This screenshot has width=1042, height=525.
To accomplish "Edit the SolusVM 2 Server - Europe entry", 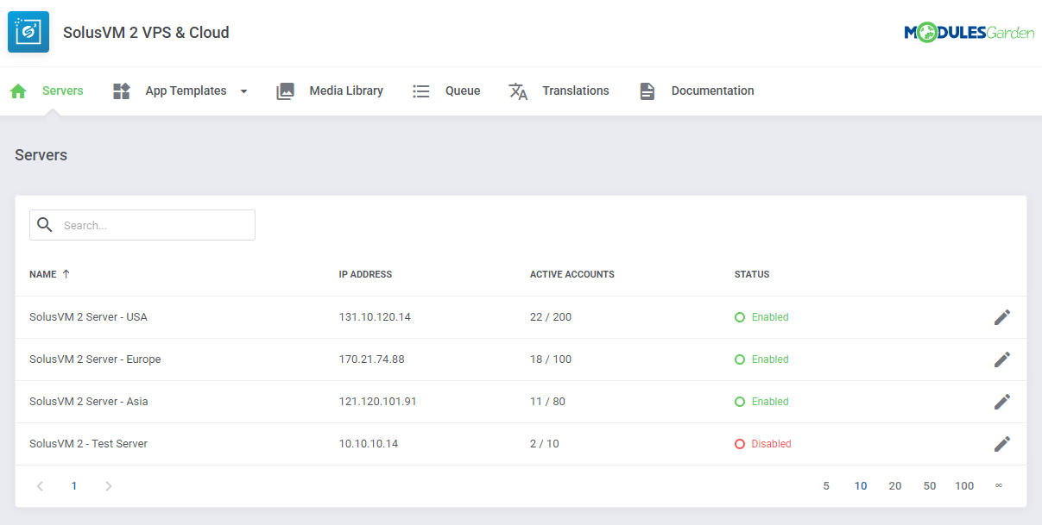I will (1001, 359).
